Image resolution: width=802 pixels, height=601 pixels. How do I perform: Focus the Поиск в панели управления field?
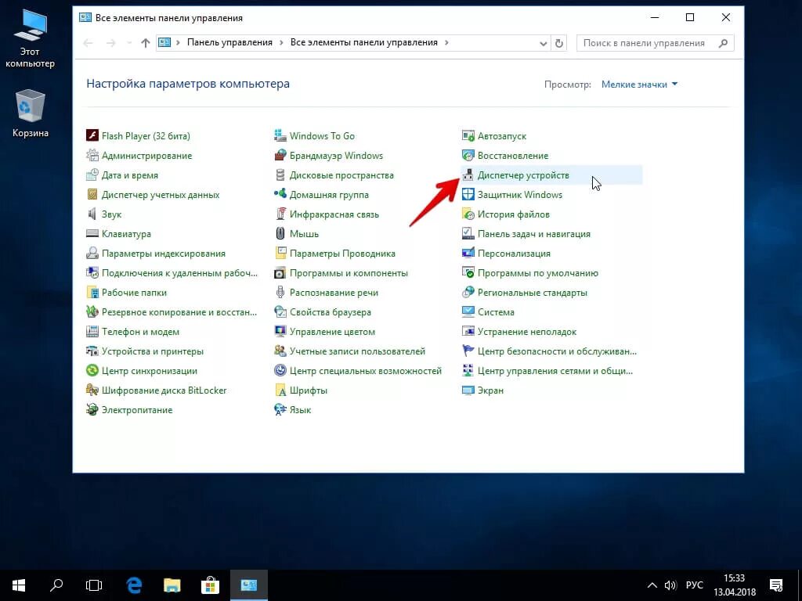(655, 43)
